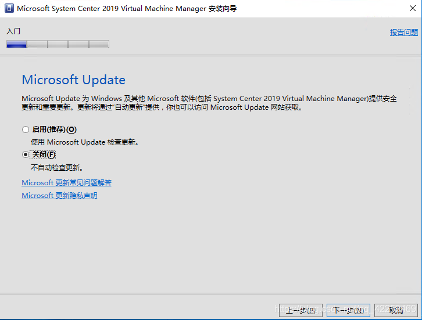Click the Microsoft Update heading
Viewport: 422px width, 320px height.
pos(73,80)
